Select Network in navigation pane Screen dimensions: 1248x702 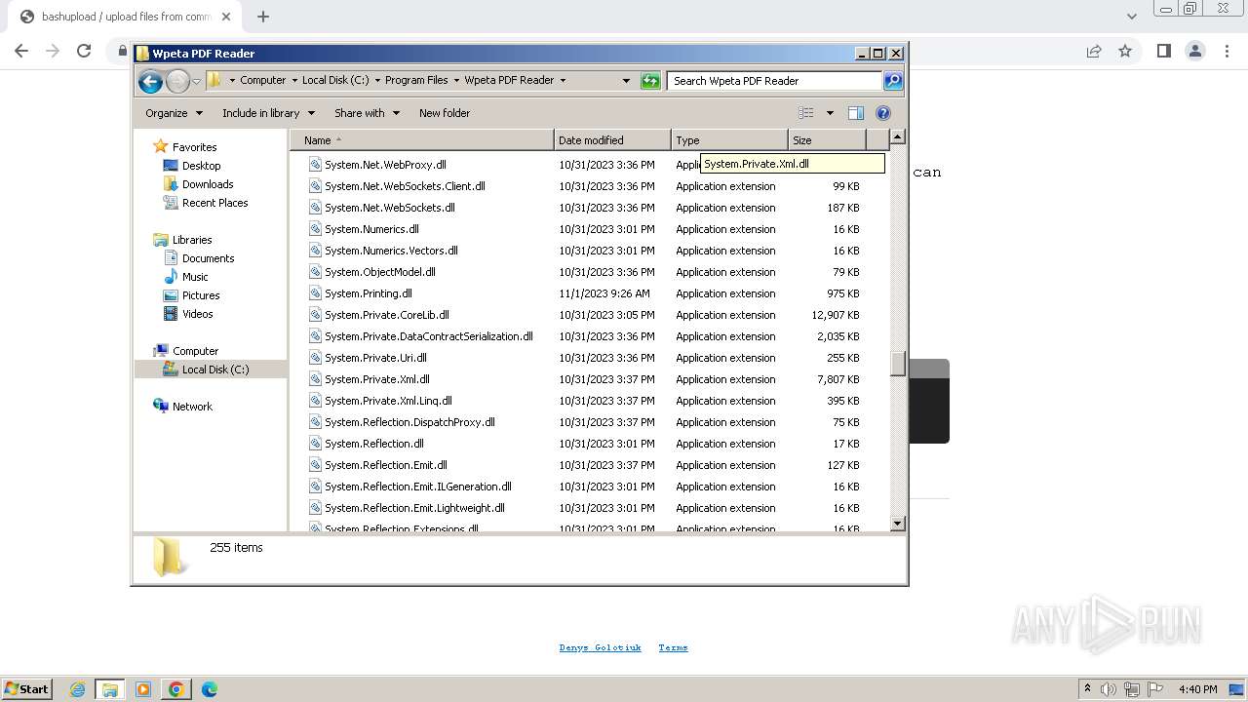click(x=191, y=407)
